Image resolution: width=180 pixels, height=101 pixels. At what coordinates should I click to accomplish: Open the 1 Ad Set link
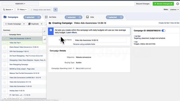[x=137, y=36]
